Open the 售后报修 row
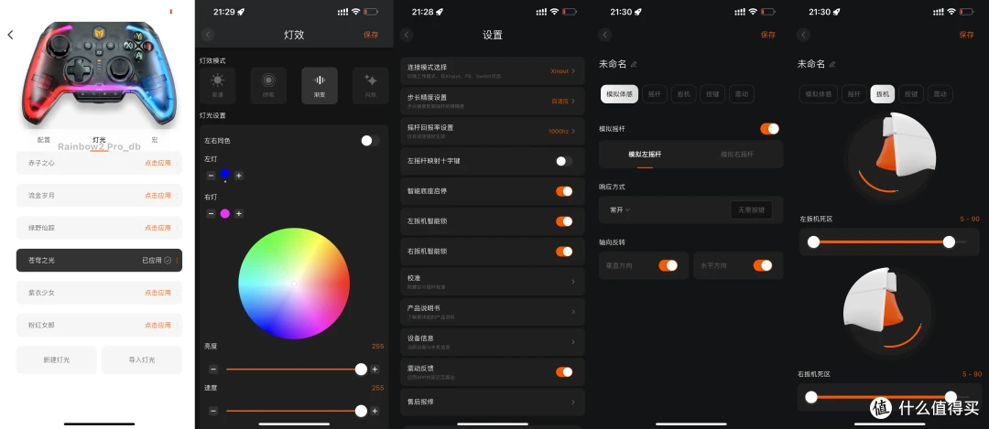Viewport: 989px width, 429px height. pos(493,402)
